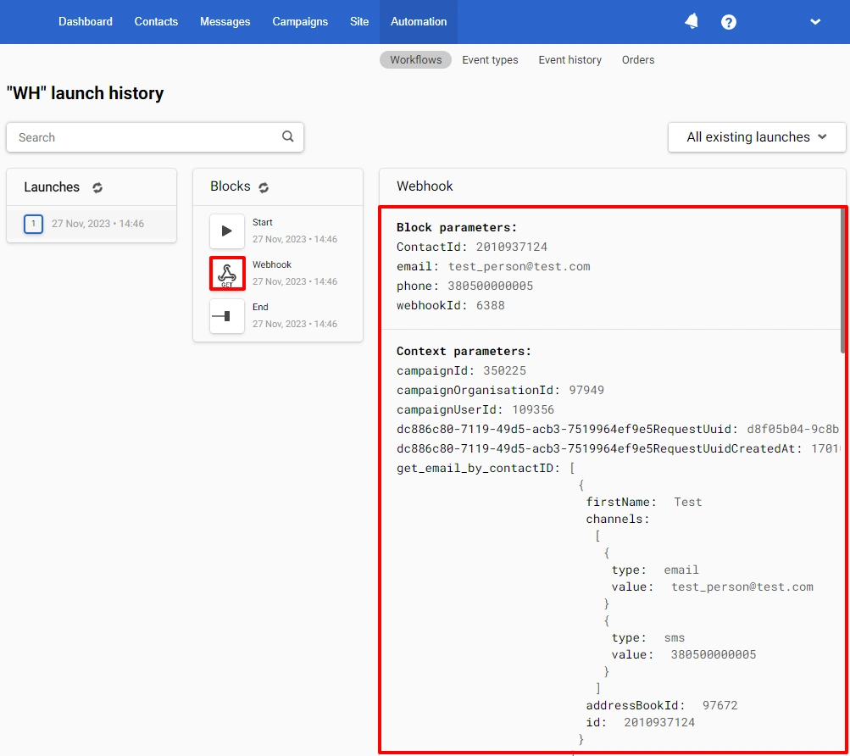Viewport: 850px width, 756px height.
Task: Expand the account chevron in top bar
Action: pos(815,22)
